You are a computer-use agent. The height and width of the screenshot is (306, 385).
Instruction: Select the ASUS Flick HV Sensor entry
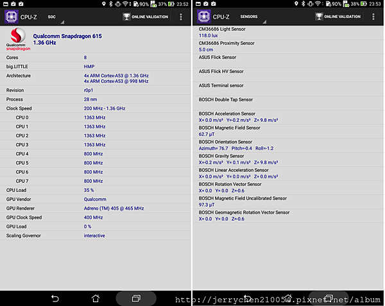point(288,74)
